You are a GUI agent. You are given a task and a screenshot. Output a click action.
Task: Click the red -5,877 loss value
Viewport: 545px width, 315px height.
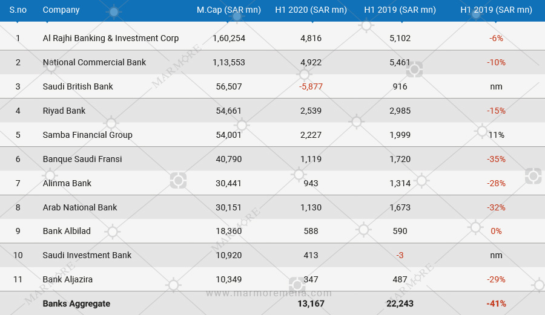pos(311,86)
